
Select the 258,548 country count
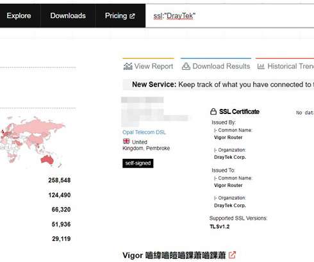tap(60, 180)
